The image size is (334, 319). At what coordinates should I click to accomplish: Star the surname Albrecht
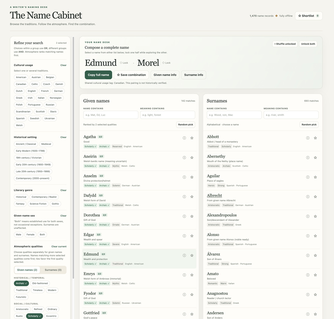tap(315, 197)
